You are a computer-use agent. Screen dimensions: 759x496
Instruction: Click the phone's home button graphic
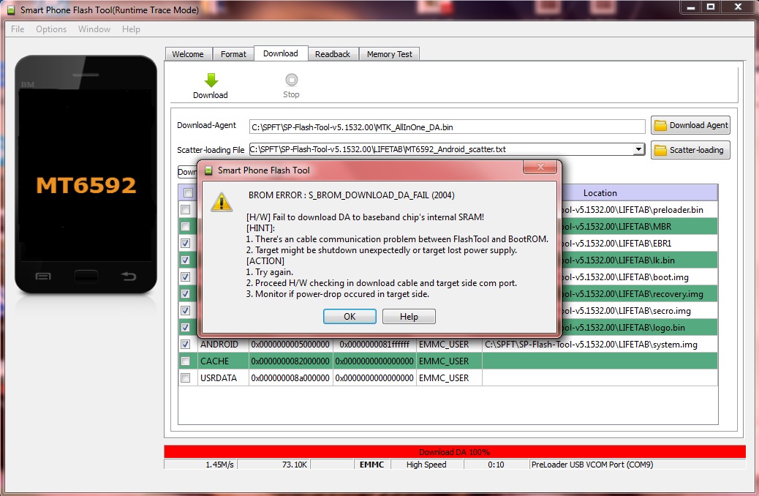[x=86, y=276]
